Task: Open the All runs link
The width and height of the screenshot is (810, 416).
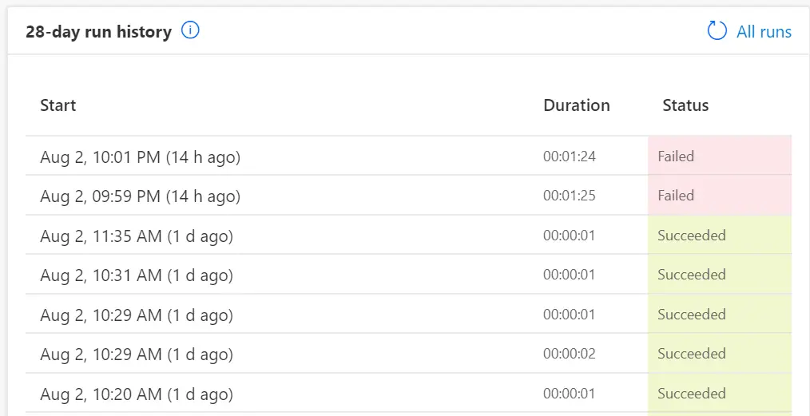Action: pos(764,31)
